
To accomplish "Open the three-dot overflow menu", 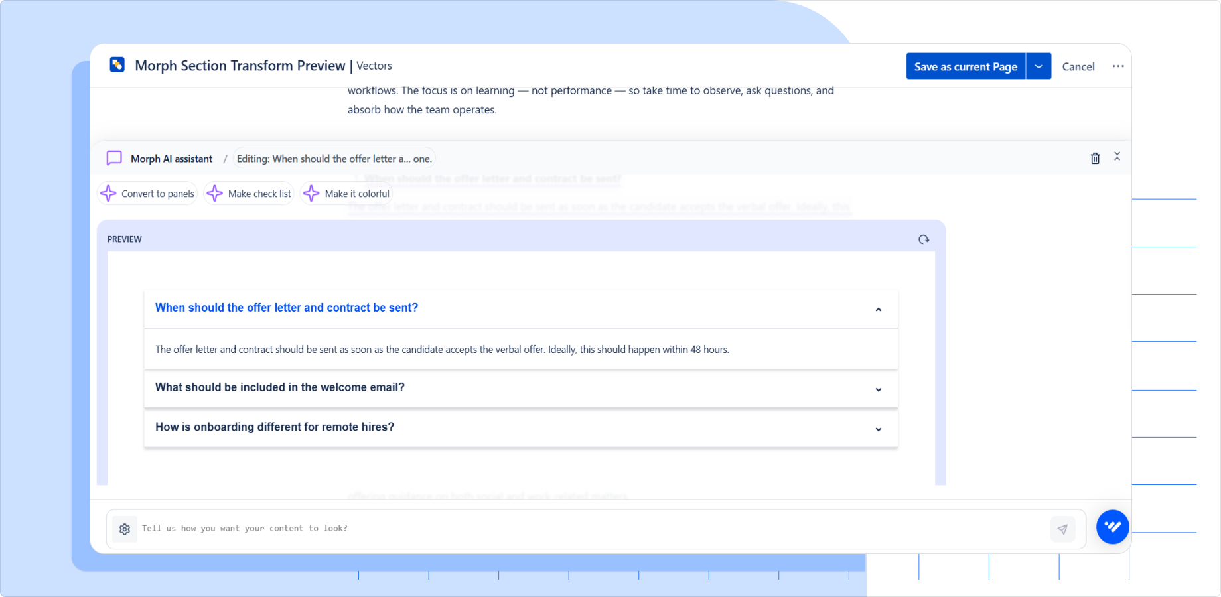I will (x=1119, y=66).
